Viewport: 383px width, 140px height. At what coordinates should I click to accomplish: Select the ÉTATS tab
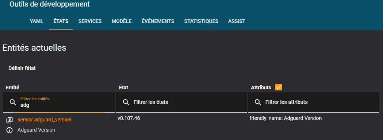pos(61,21)
